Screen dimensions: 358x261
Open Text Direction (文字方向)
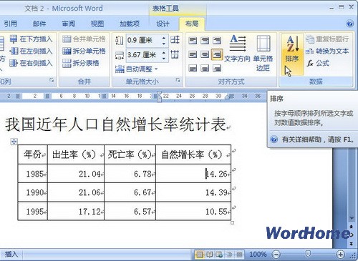(x=237, y=49)
